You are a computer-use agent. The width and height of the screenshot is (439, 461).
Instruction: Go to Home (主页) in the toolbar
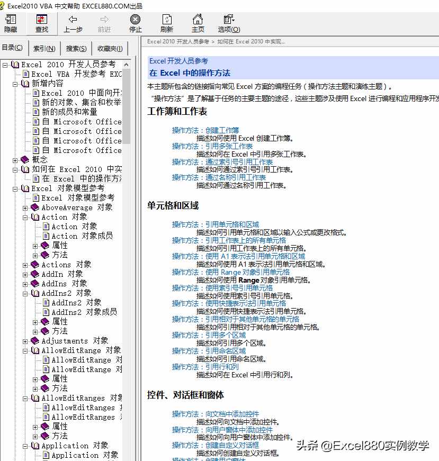(198, 23)
